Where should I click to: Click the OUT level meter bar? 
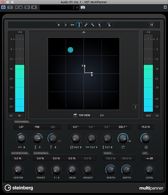click(x=148, y=73)
